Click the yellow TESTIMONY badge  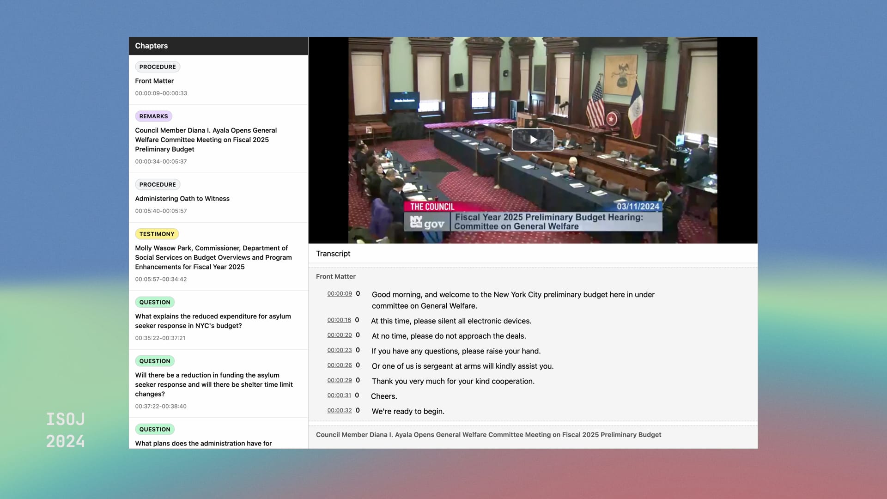coord(157,234)
